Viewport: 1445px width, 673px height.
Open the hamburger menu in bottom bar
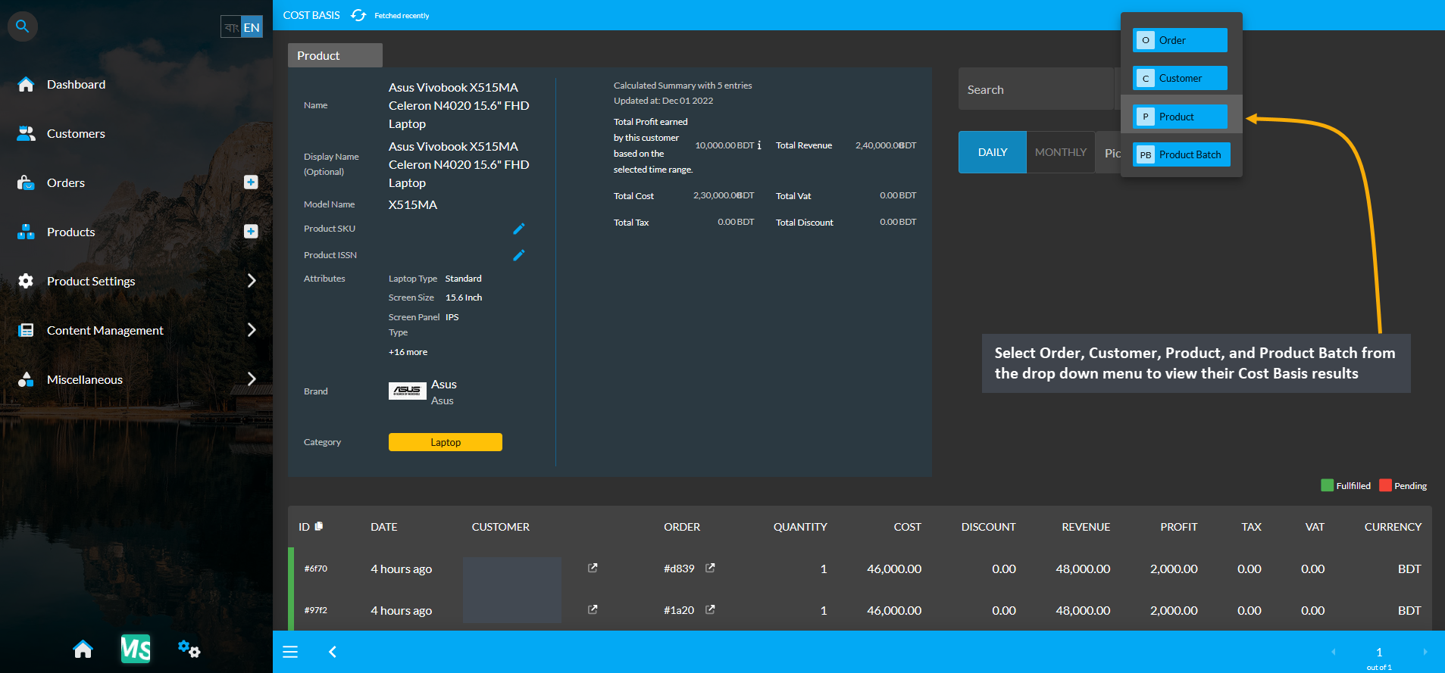290,652
